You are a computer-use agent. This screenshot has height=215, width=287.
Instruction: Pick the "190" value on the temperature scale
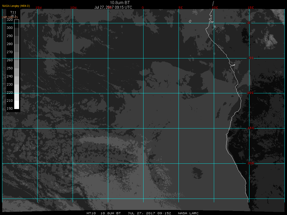coord(10,109)
